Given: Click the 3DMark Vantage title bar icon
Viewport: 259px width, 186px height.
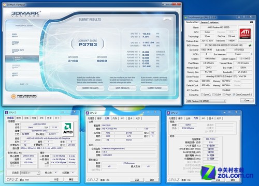Looking at the screenshot, I should click(x=5, y=5).
